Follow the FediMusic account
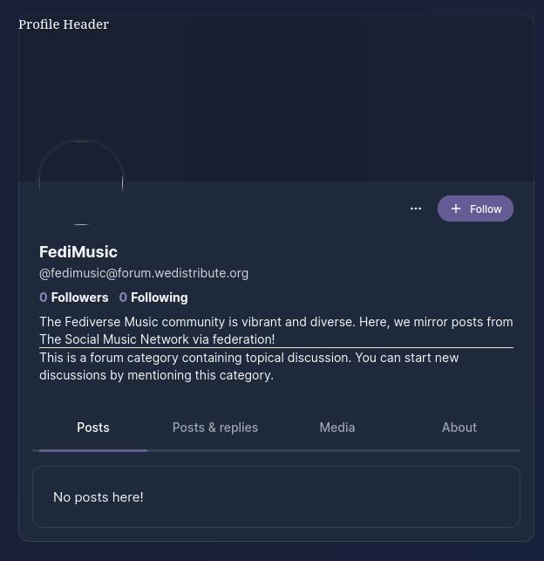The height and width of the screenshot is (561, 544). pos(475,209)
